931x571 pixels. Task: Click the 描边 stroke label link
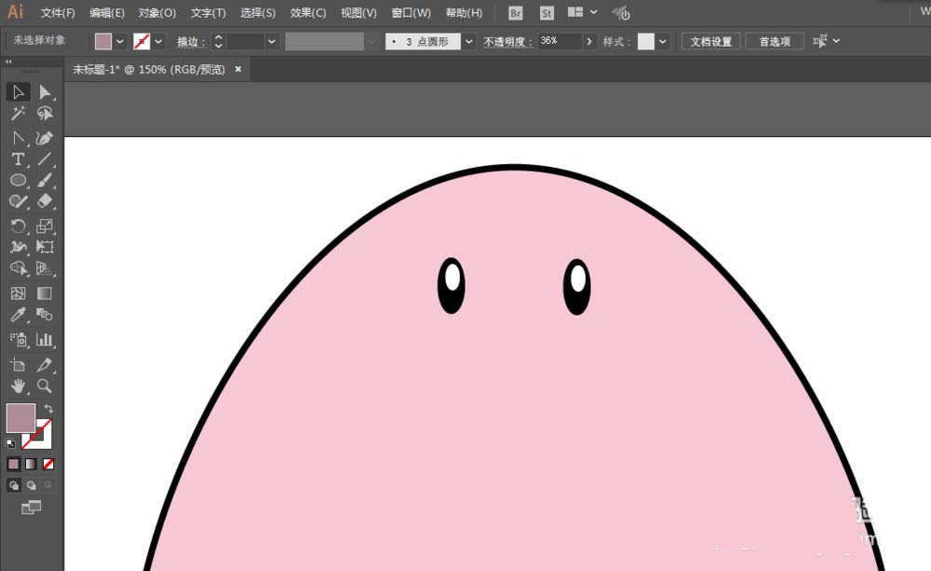pos(191,42)
